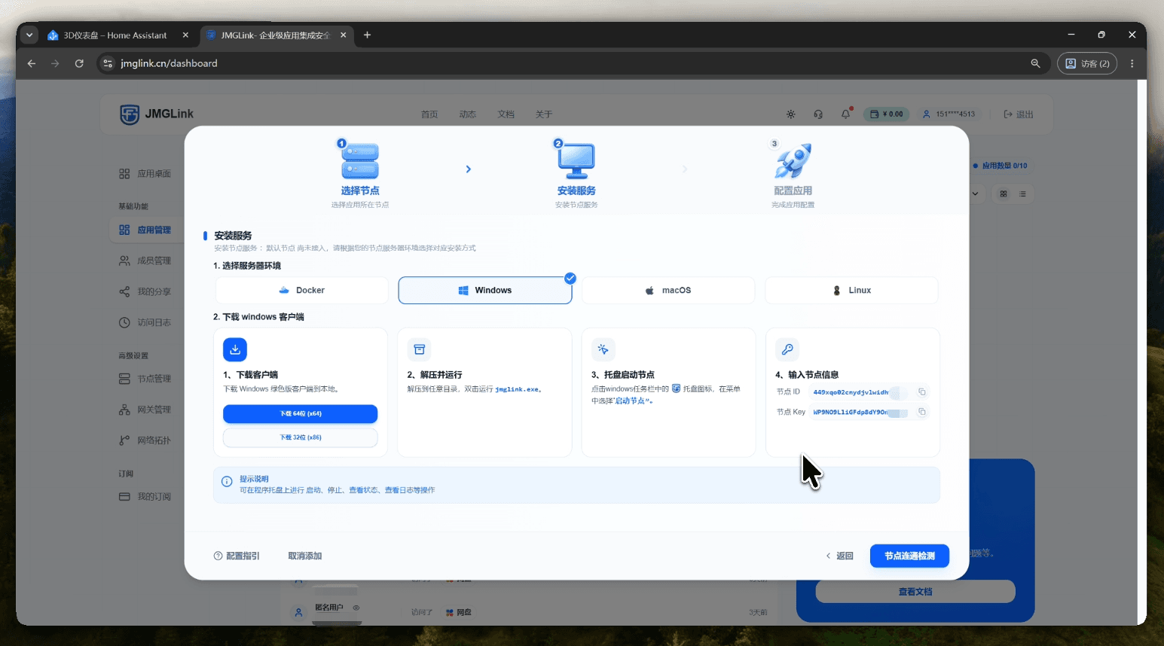Click the cursor icon for 托盘启动节点
The image size is (1164, 646).
603,349
